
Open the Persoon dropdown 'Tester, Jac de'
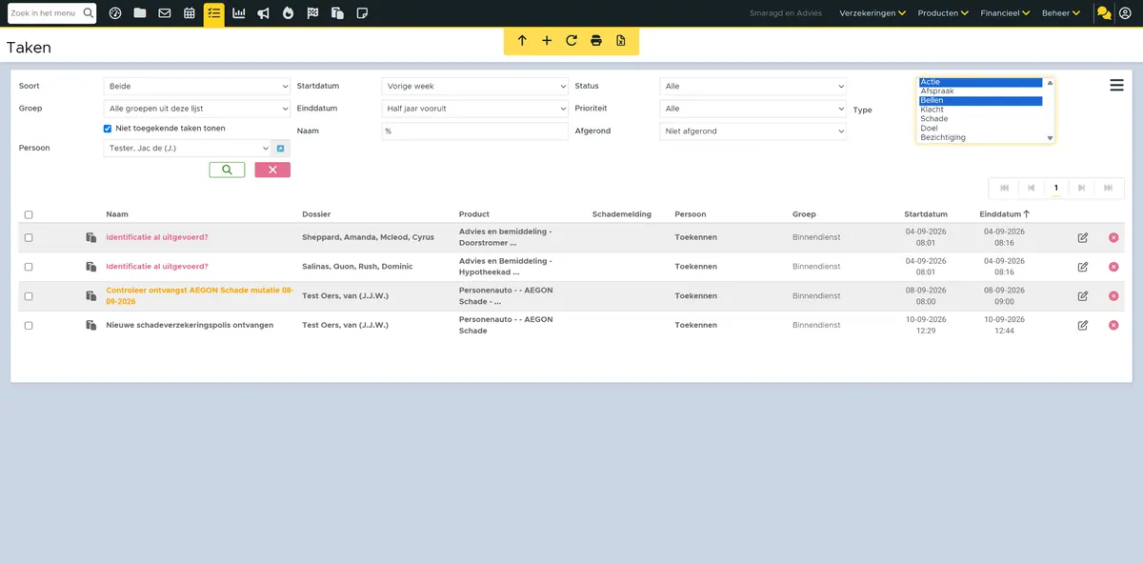pyautogui.click(x=187, y=149)
